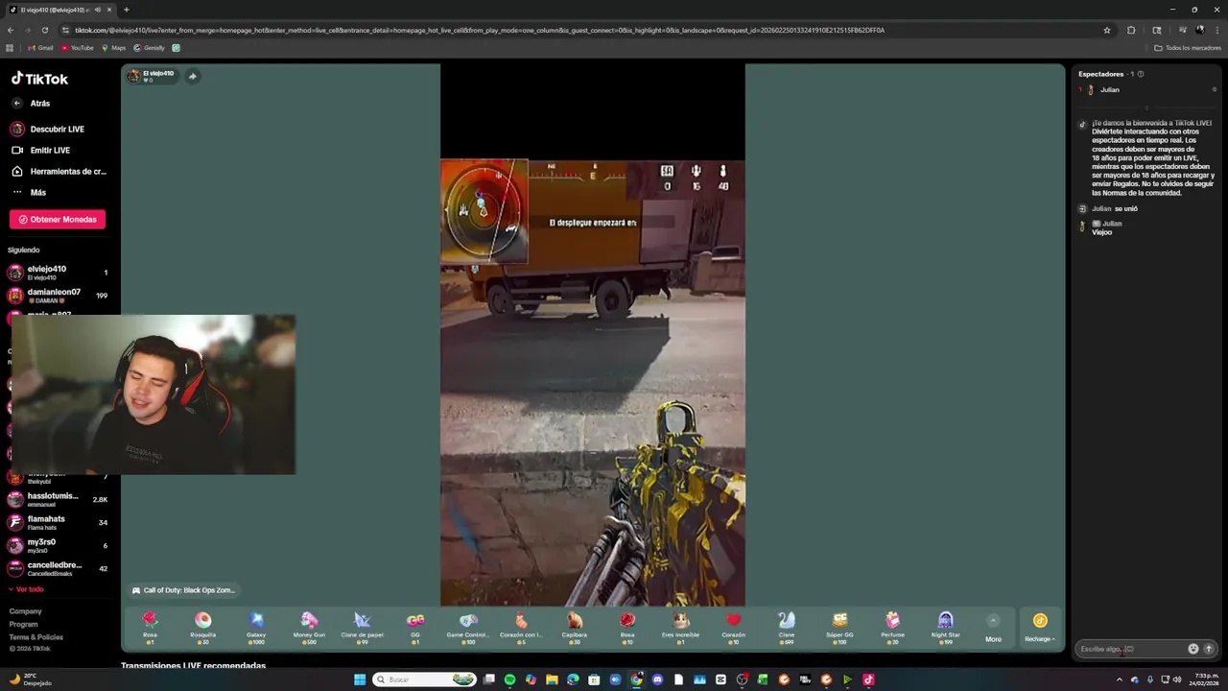Open the Genially bookmark
1228x691 pixels.
pyautogui.click(x=150, y=48)
